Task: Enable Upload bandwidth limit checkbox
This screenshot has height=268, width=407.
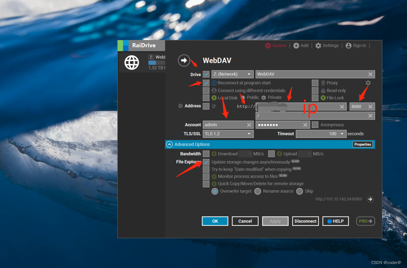Action: (271, 154)
